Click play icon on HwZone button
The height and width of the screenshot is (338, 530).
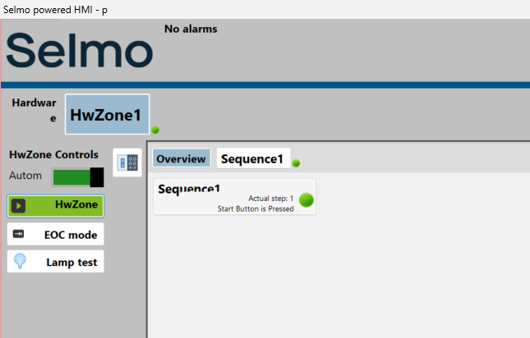(x=18, y=206)
